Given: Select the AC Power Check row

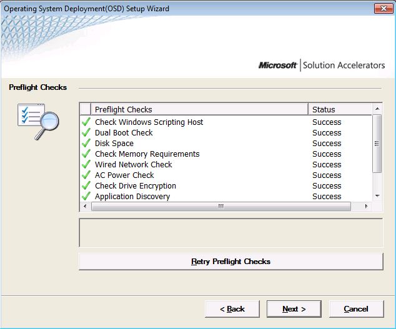Looking at the screenshot, I should (x=226, y=175).
